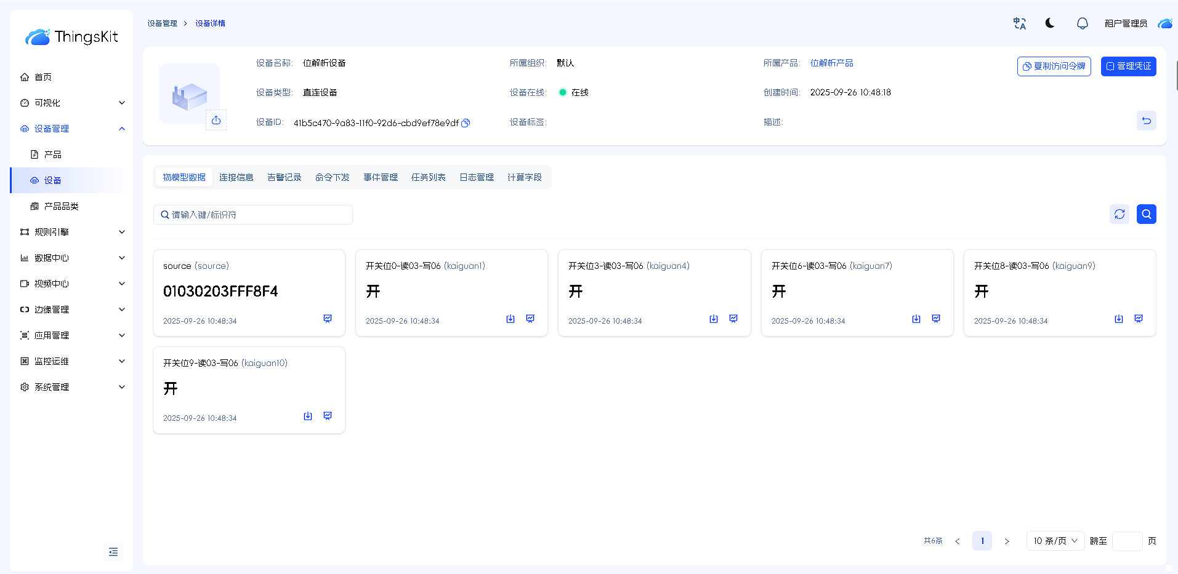Click the blue search button

coord(1146,214)
